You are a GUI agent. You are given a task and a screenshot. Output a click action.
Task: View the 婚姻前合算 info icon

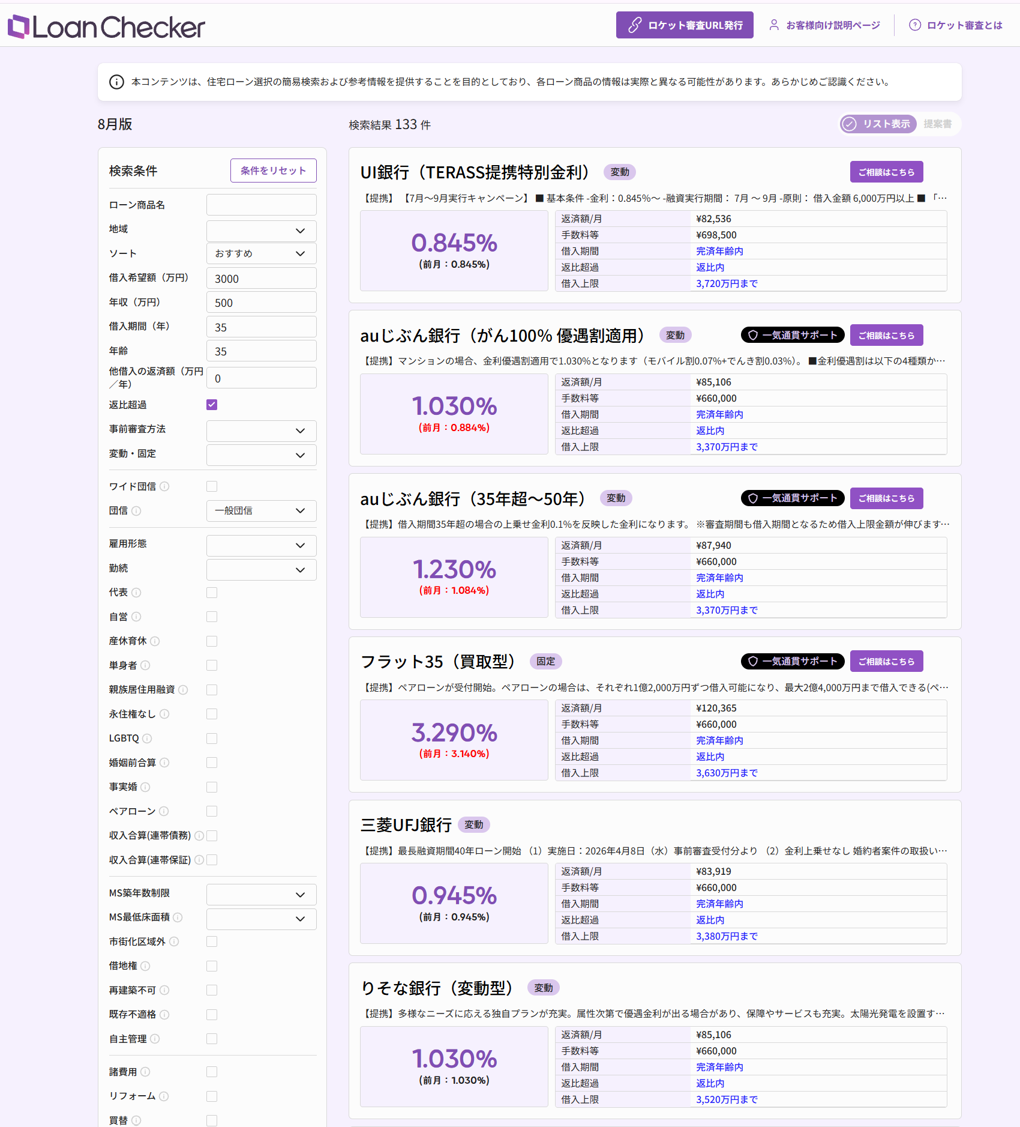point(164,763)
